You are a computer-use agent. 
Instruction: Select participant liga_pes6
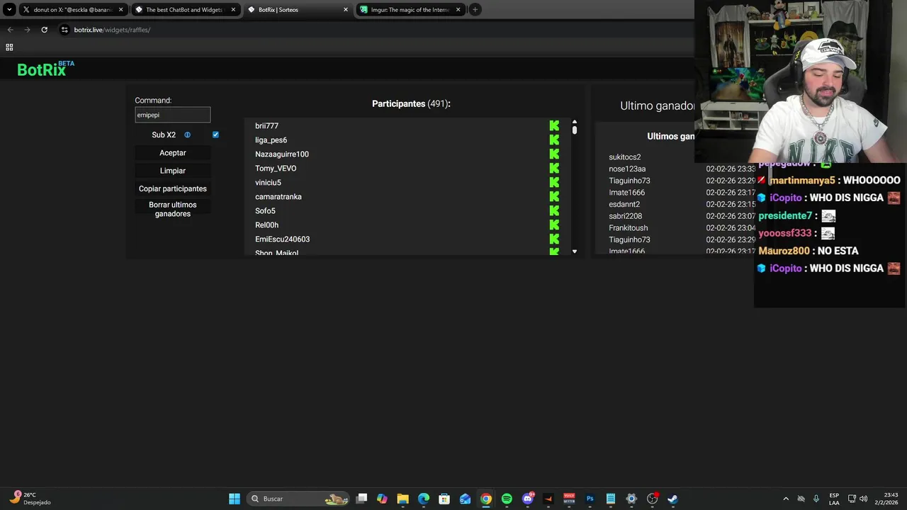(x=271, y=140)
